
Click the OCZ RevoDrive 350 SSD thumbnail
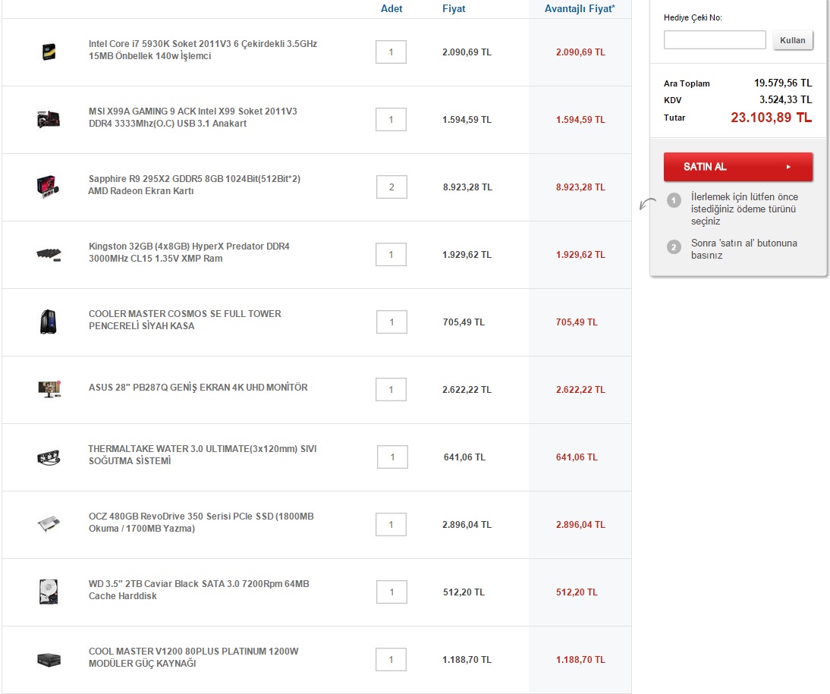tap(49, 524)
